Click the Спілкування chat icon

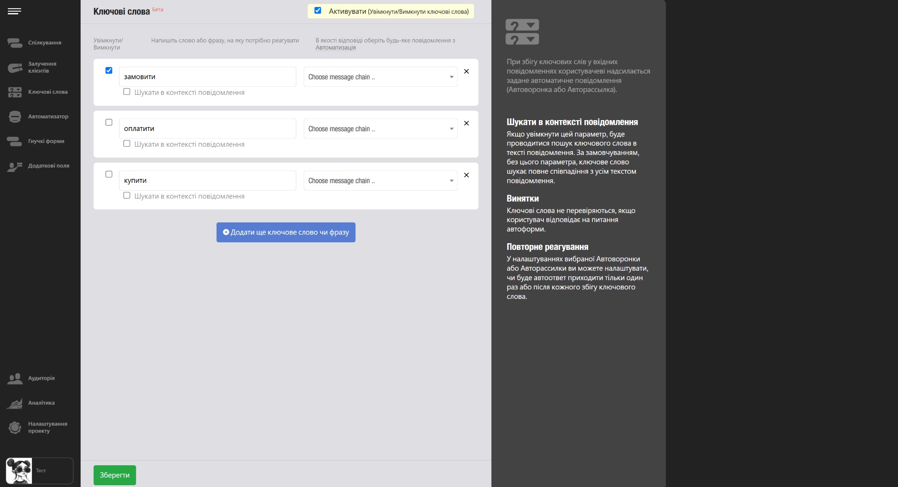click(x=15, y=43)
